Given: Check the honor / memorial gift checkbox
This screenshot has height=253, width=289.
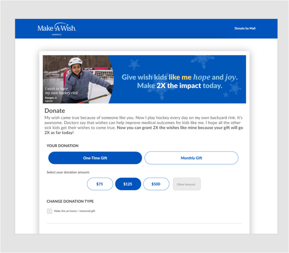Looking at the screenshot, I should pos(49,211).
